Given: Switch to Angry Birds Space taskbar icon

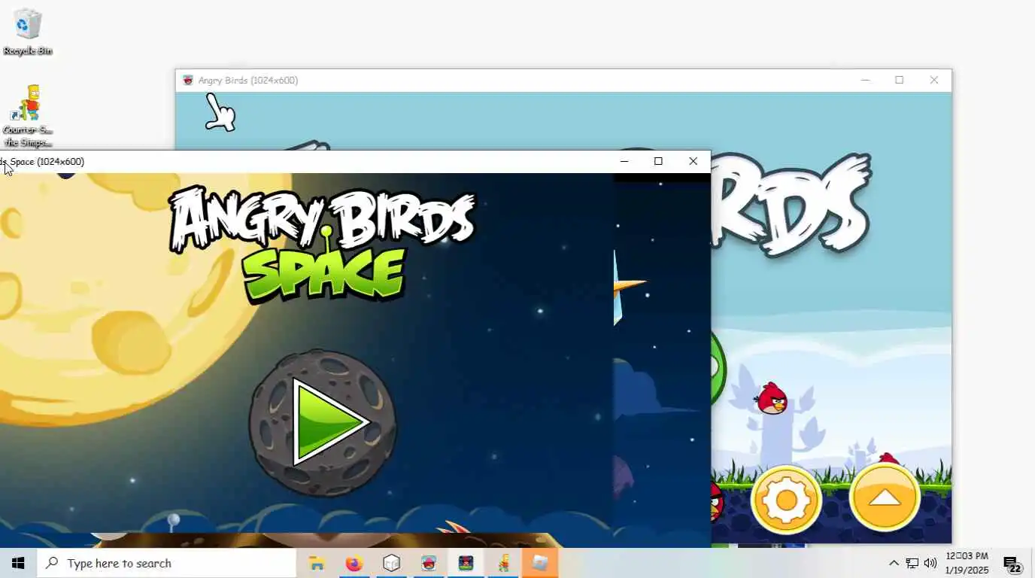Looking at the screenshot, I should (466, 563).
